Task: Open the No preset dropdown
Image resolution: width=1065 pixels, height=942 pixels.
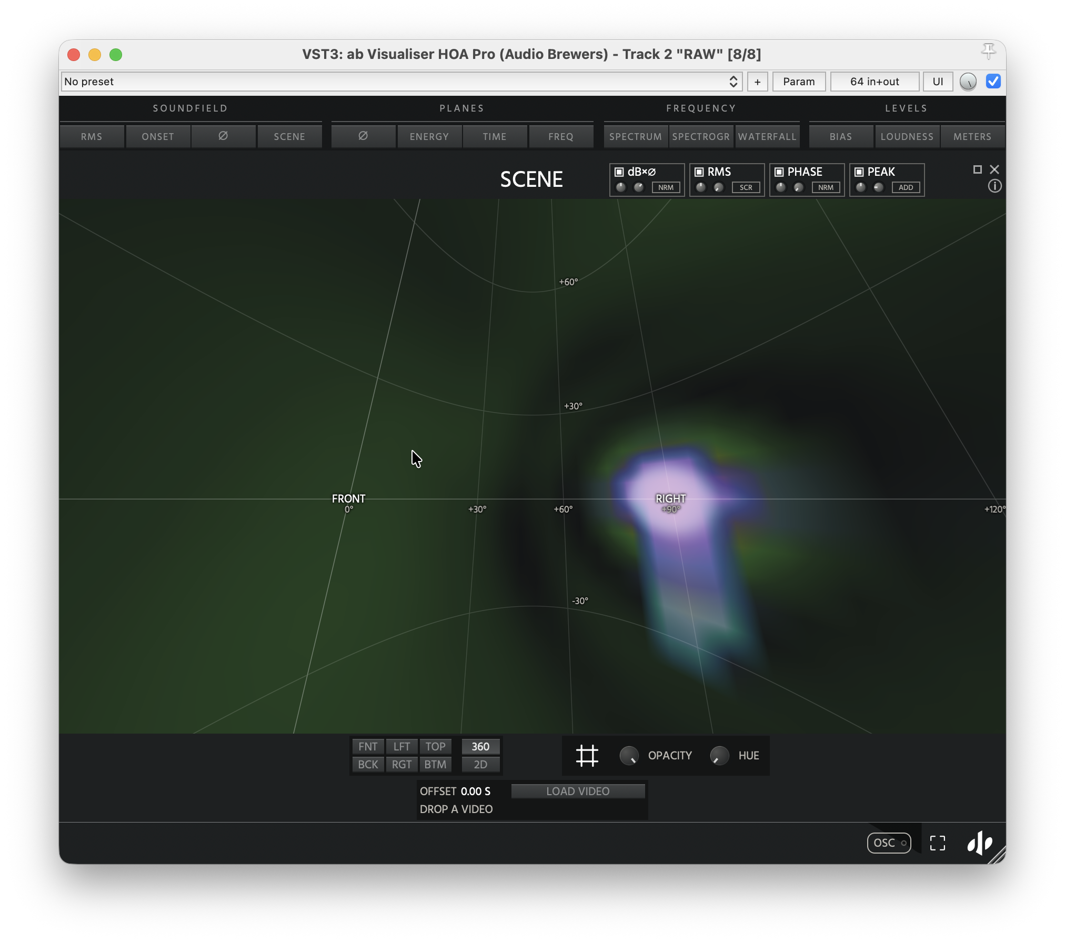Action: click(401, 82)
